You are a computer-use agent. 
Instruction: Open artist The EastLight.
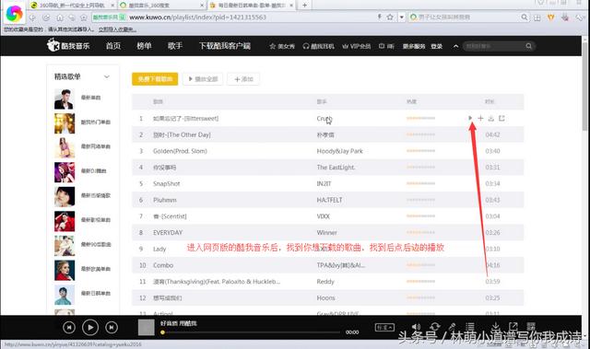[336, 168]
